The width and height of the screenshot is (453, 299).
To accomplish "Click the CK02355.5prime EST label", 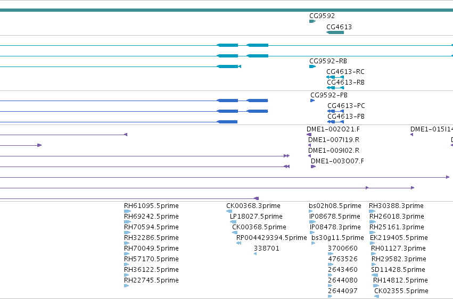I will 401,292.
